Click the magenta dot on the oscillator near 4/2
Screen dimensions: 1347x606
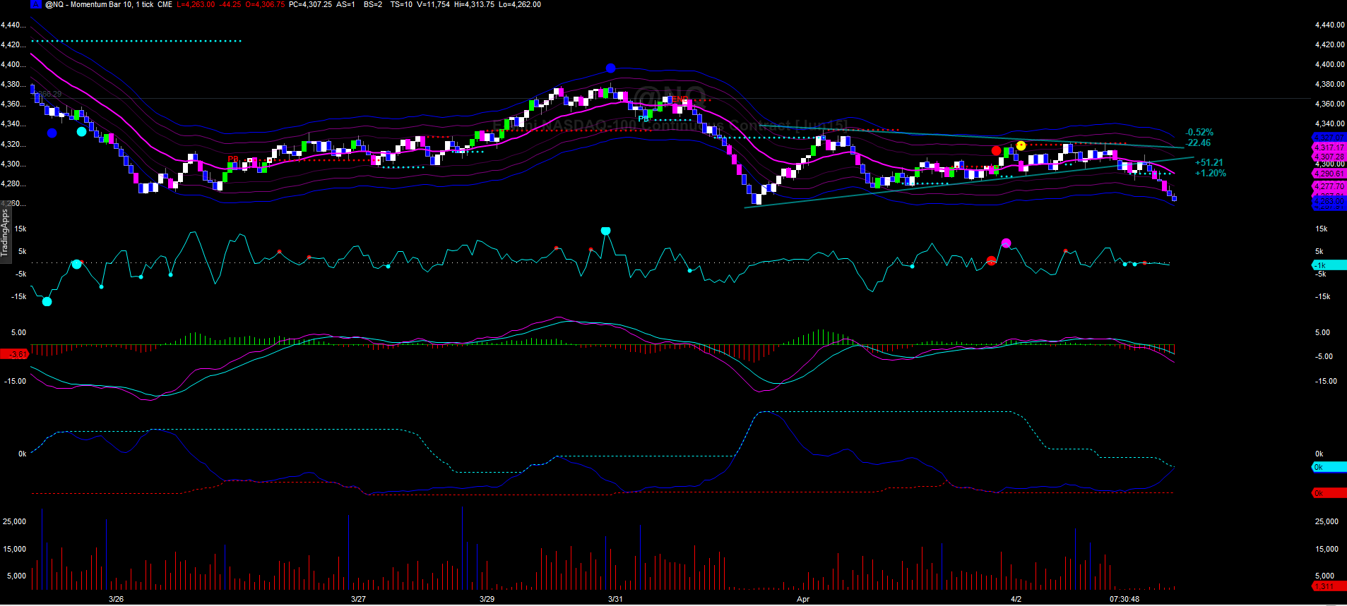click(1007, 243)
